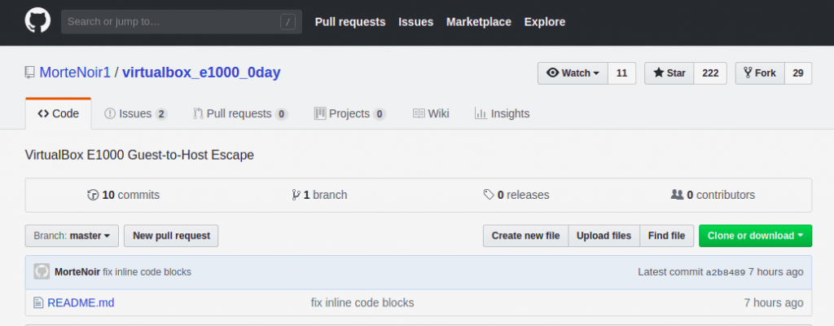This screenshot has height=326, width=834.
Task: Open the GitHub logo home link
Action: pyautogui.click(x=37, y=21)
